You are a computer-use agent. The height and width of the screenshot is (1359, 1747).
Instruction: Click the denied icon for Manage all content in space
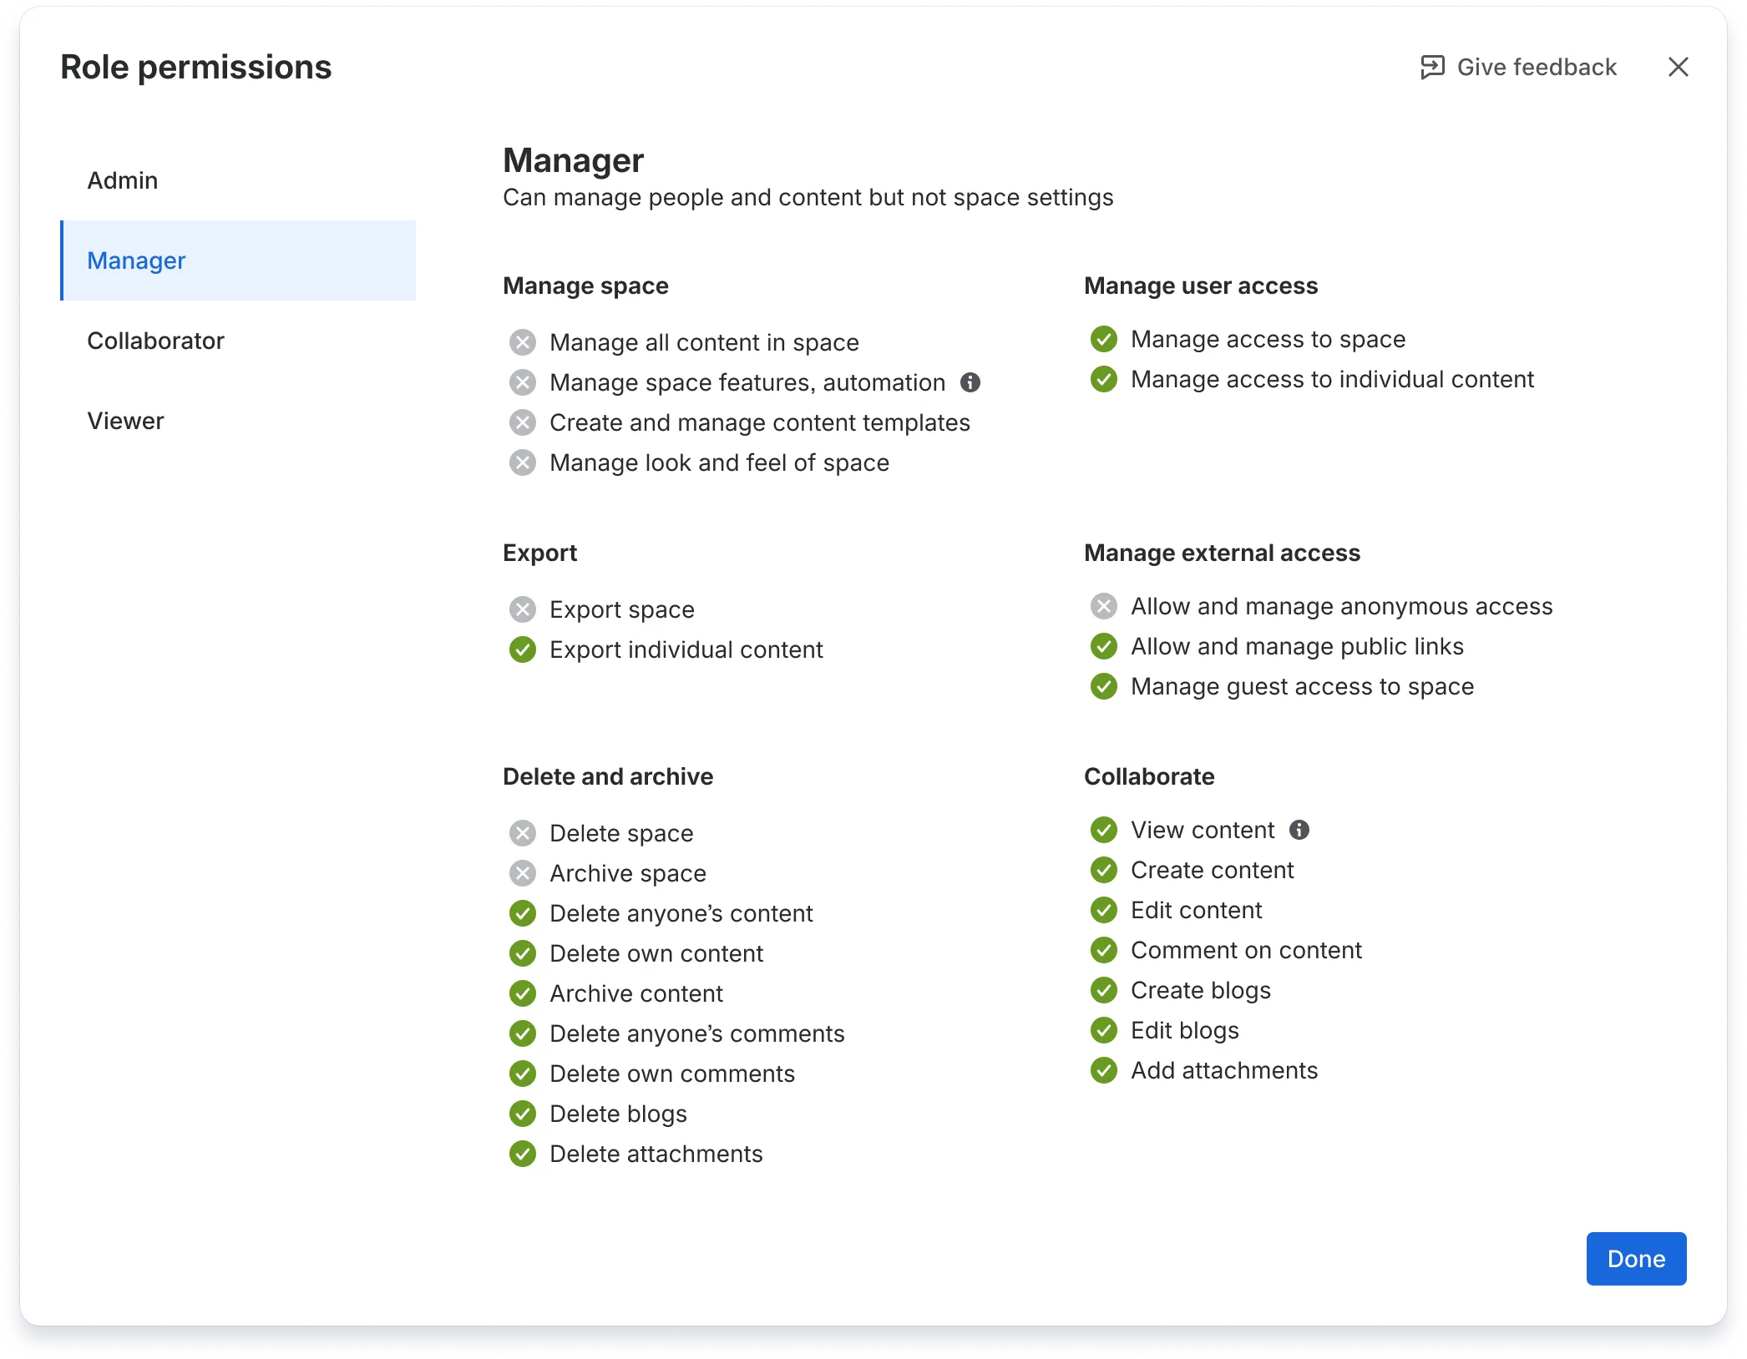(523, 342)
